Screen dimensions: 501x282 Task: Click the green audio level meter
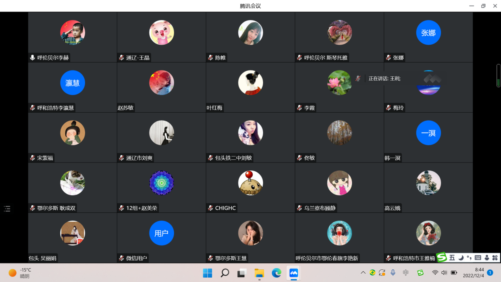click(x=498, y=76)
